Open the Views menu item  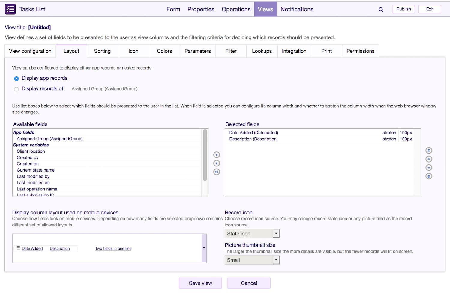pos(265,9)
